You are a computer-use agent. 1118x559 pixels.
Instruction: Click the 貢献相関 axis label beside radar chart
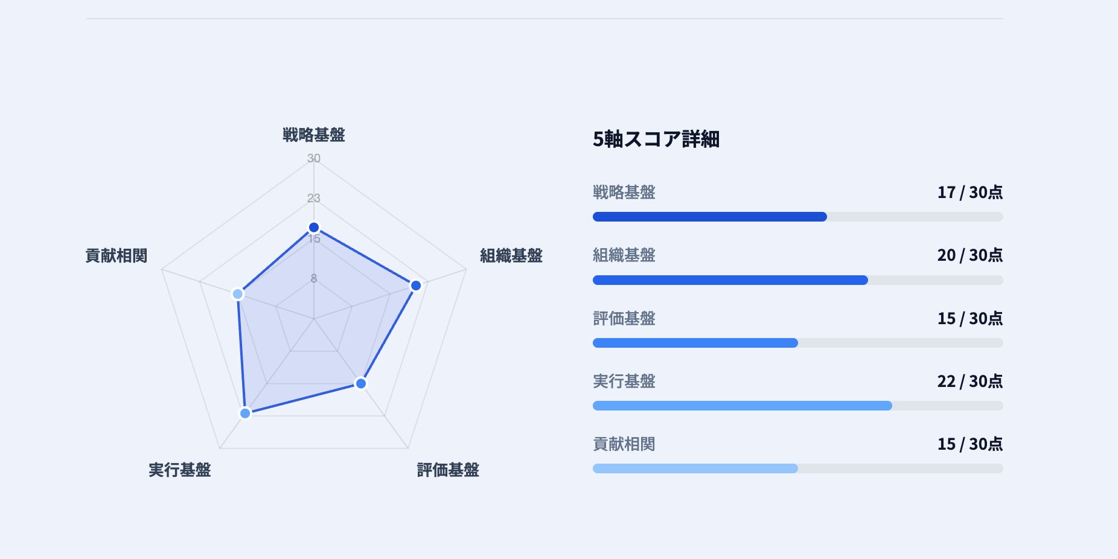click(117, 256)
